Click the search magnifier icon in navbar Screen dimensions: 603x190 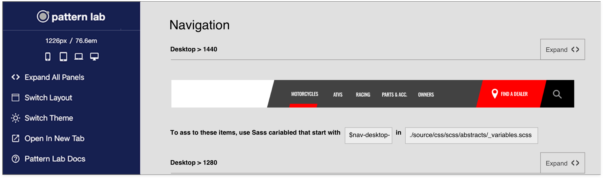(x=557, y=94)
